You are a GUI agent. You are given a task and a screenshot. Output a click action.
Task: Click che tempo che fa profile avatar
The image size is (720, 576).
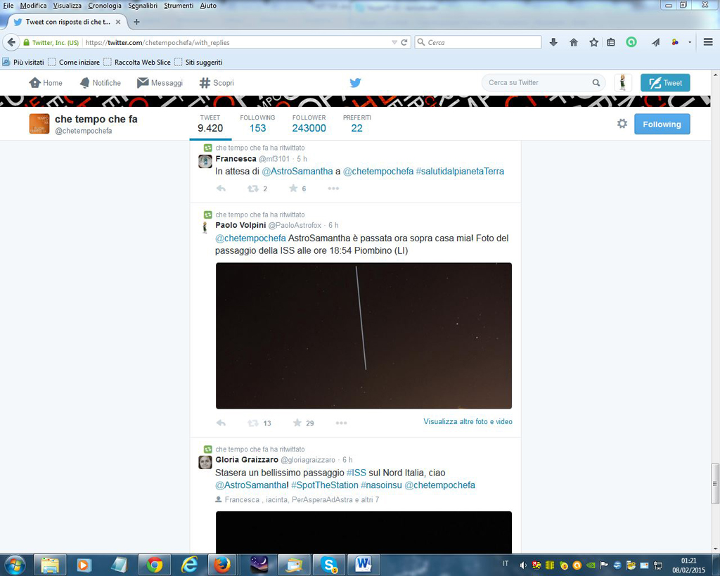pyautogui.click(x=39, y=124)
